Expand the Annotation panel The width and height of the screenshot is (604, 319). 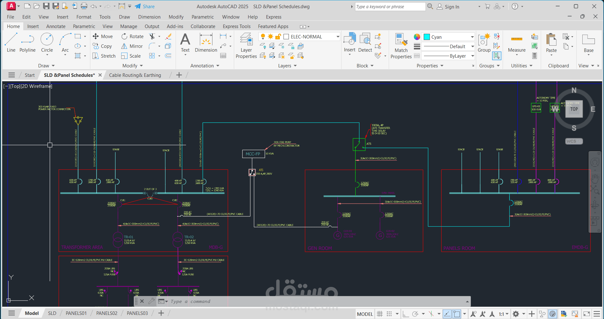click(205, 66)
